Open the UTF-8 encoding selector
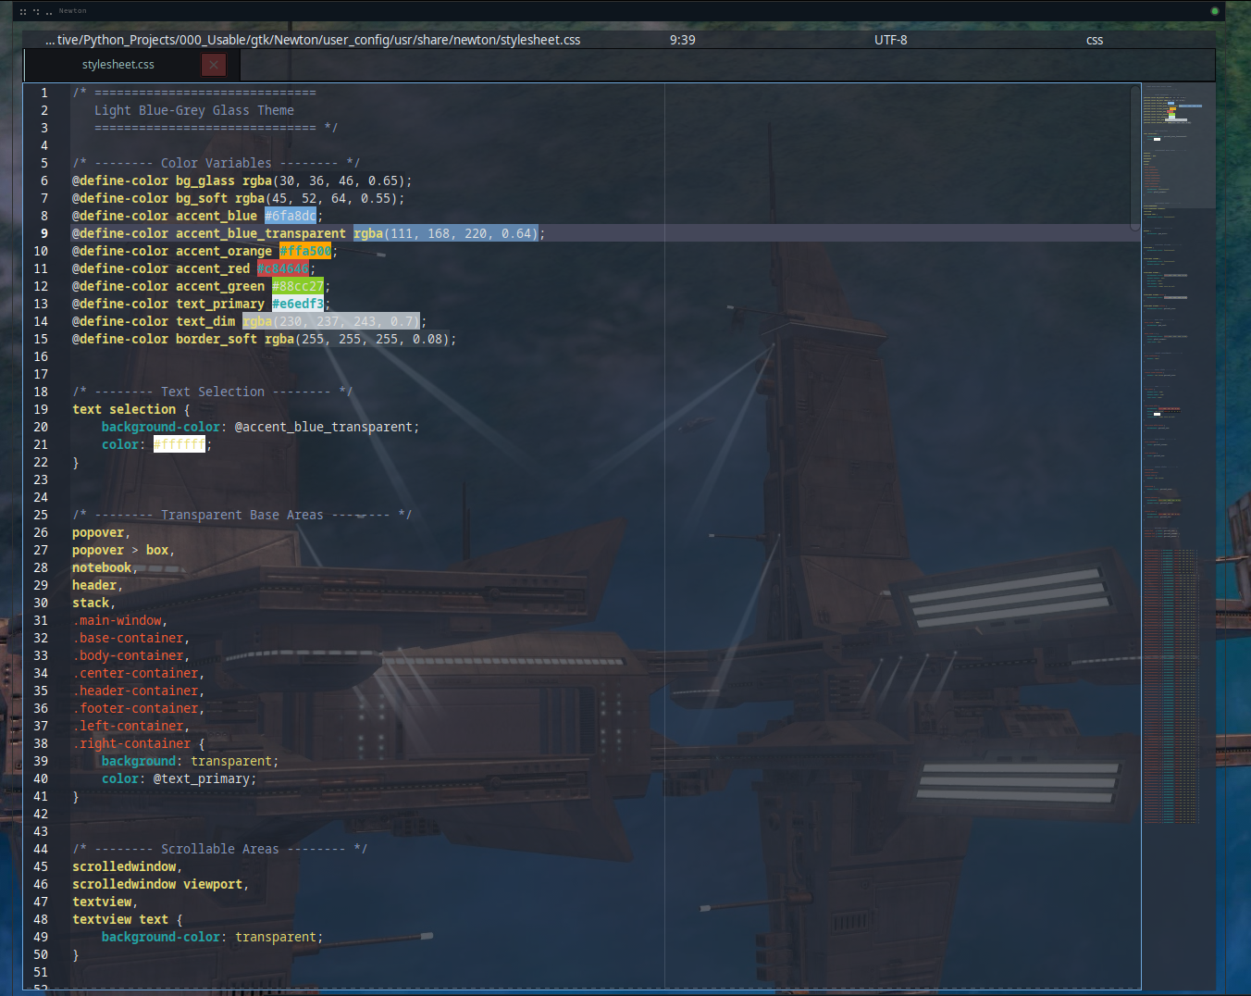 pyautogui.click(x=890, y=40)
